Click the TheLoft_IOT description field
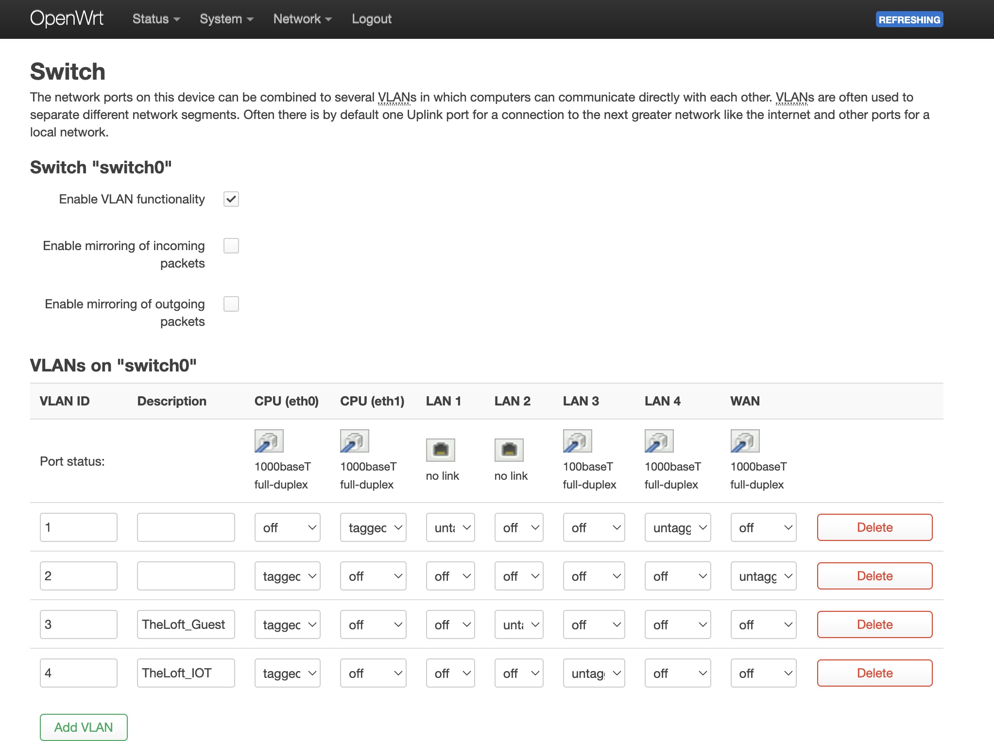 point(186,673)
